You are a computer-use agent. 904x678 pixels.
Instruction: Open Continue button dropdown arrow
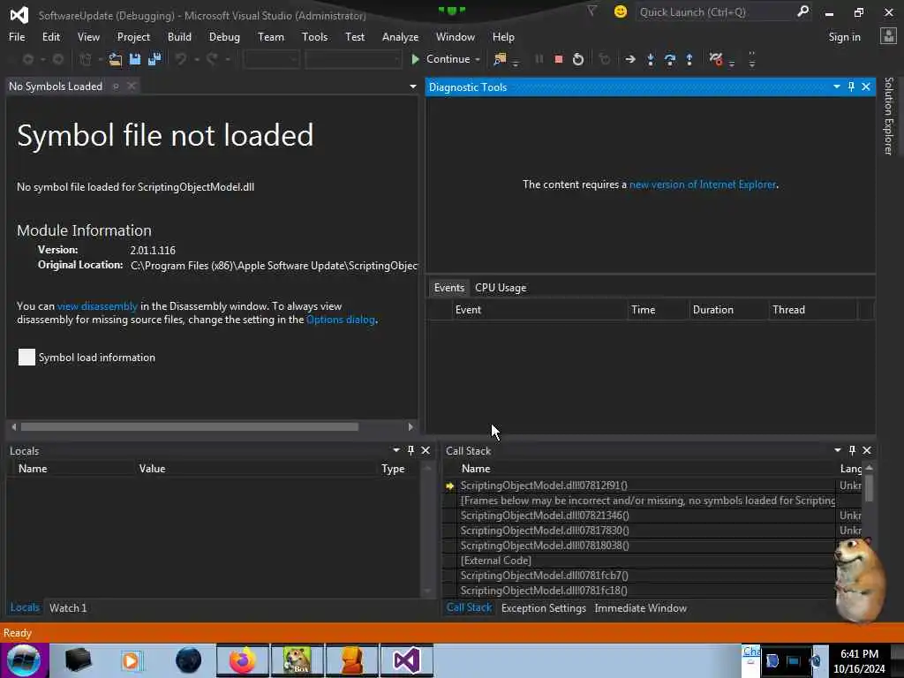[478, 59]
